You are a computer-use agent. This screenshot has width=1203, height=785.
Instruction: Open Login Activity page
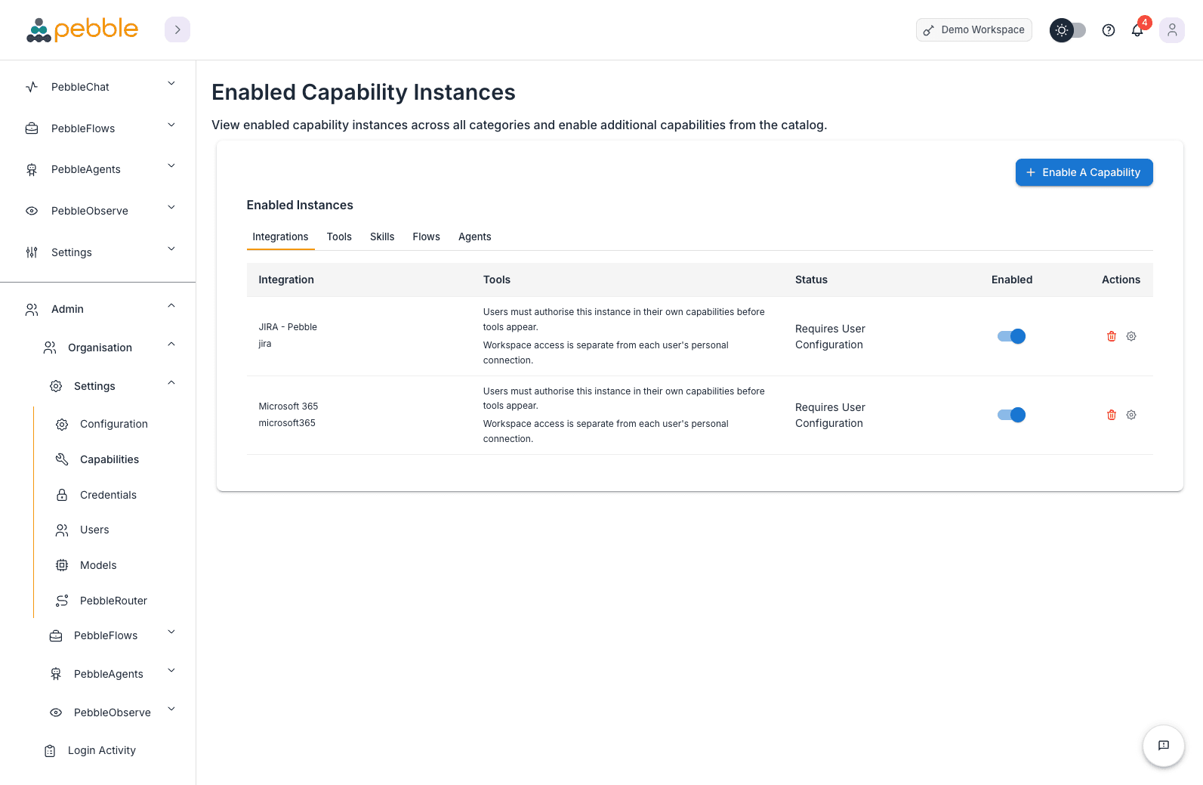(x=102, y=751)
